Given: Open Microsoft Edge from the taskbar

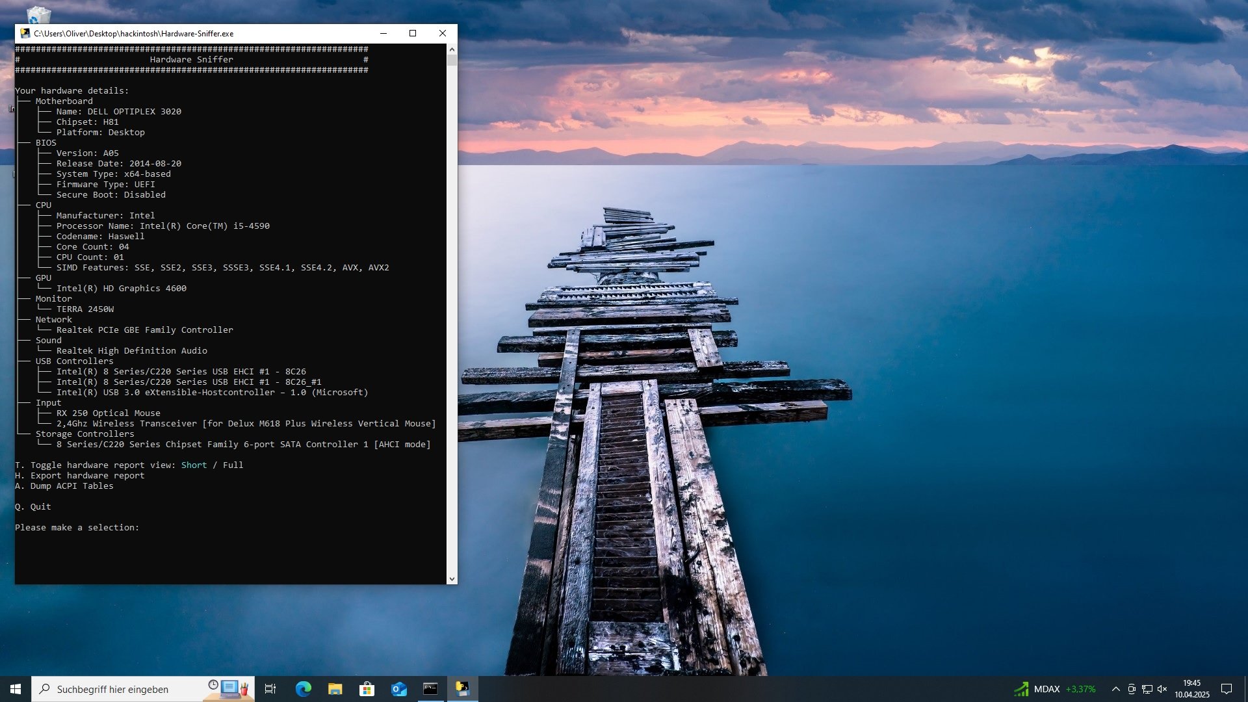Looking at the screenshot, I should point(303,689).
